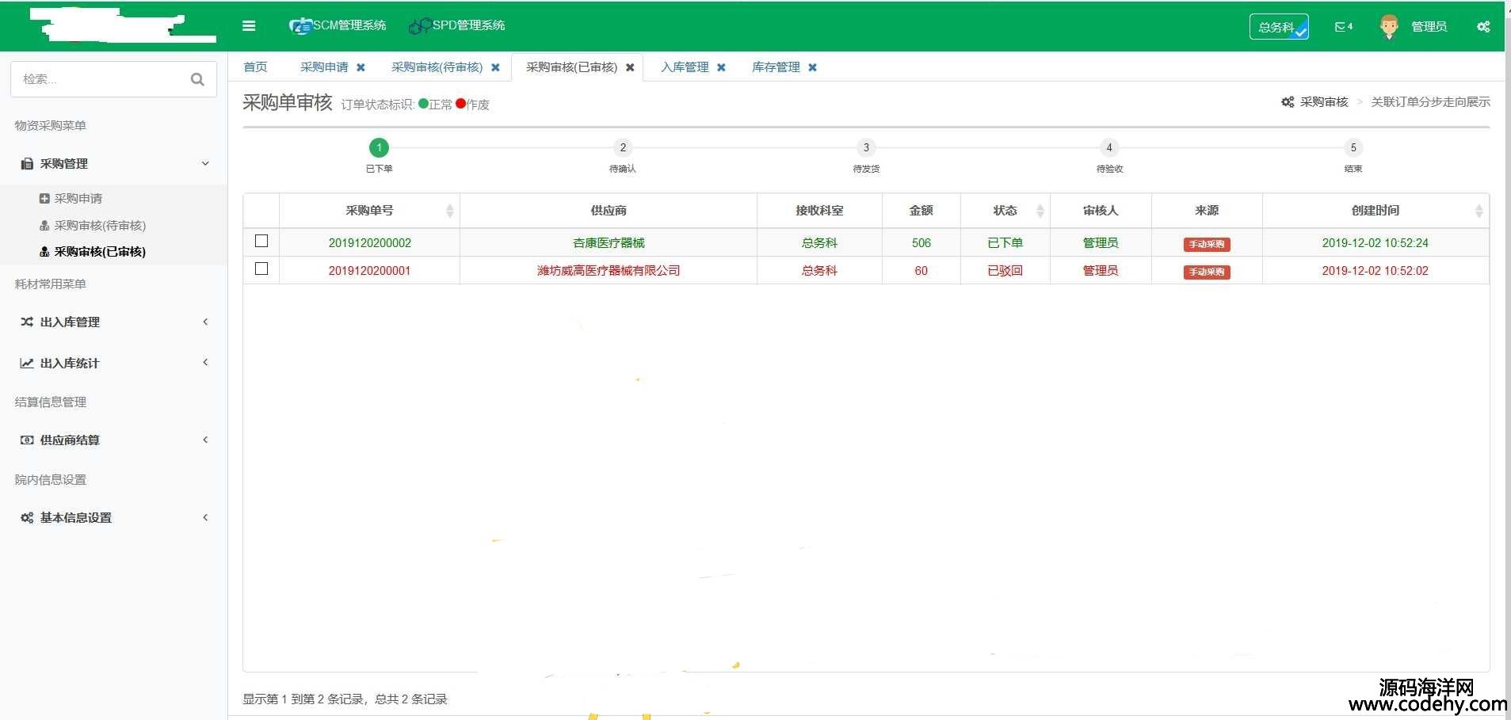Close the 入库管理 tab
1511x720 pixels.
(x=721, y=67)
